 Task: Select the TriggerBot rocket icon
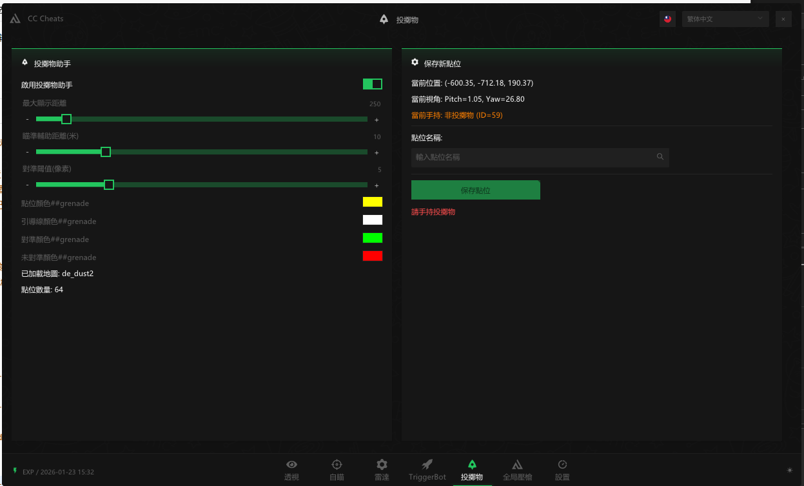[x=427, y=465]
